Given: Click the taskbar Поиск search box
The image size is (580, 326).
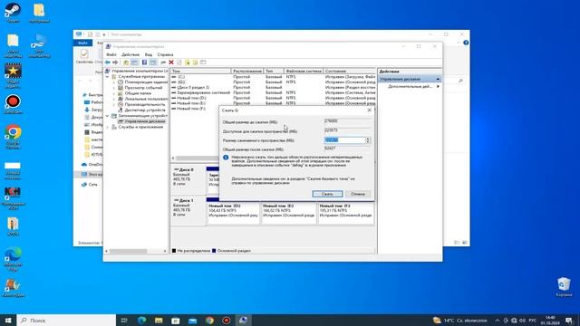Looking at the screenshot, I should click(66, 321).
